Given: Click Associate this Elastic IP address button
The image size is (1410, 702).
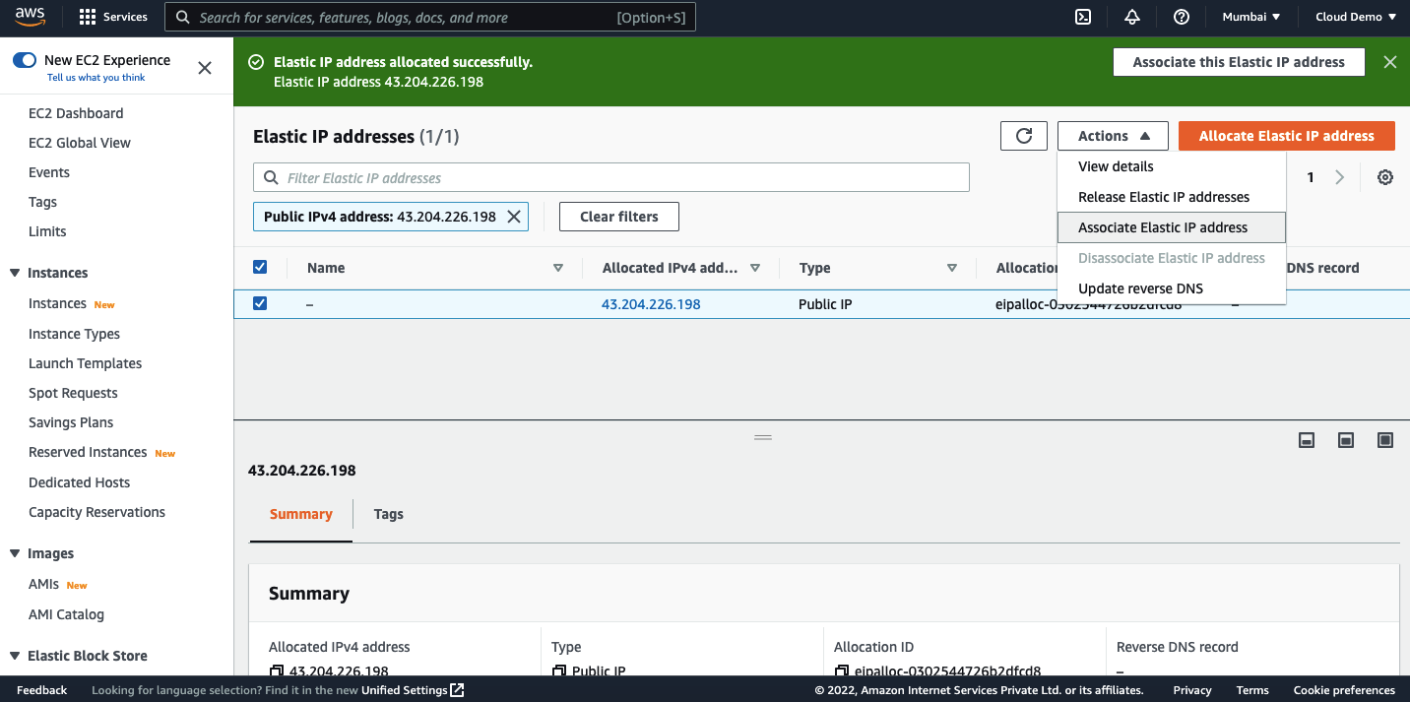Looking at the screenshot, I should click(x=1239, y=62).
